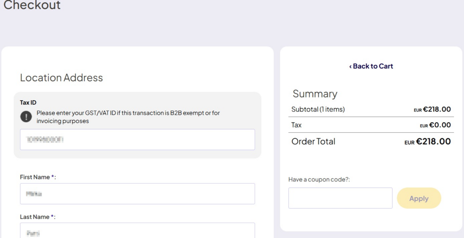
Task: Click the €0.00 tax amount
Action: click(440, 125)
